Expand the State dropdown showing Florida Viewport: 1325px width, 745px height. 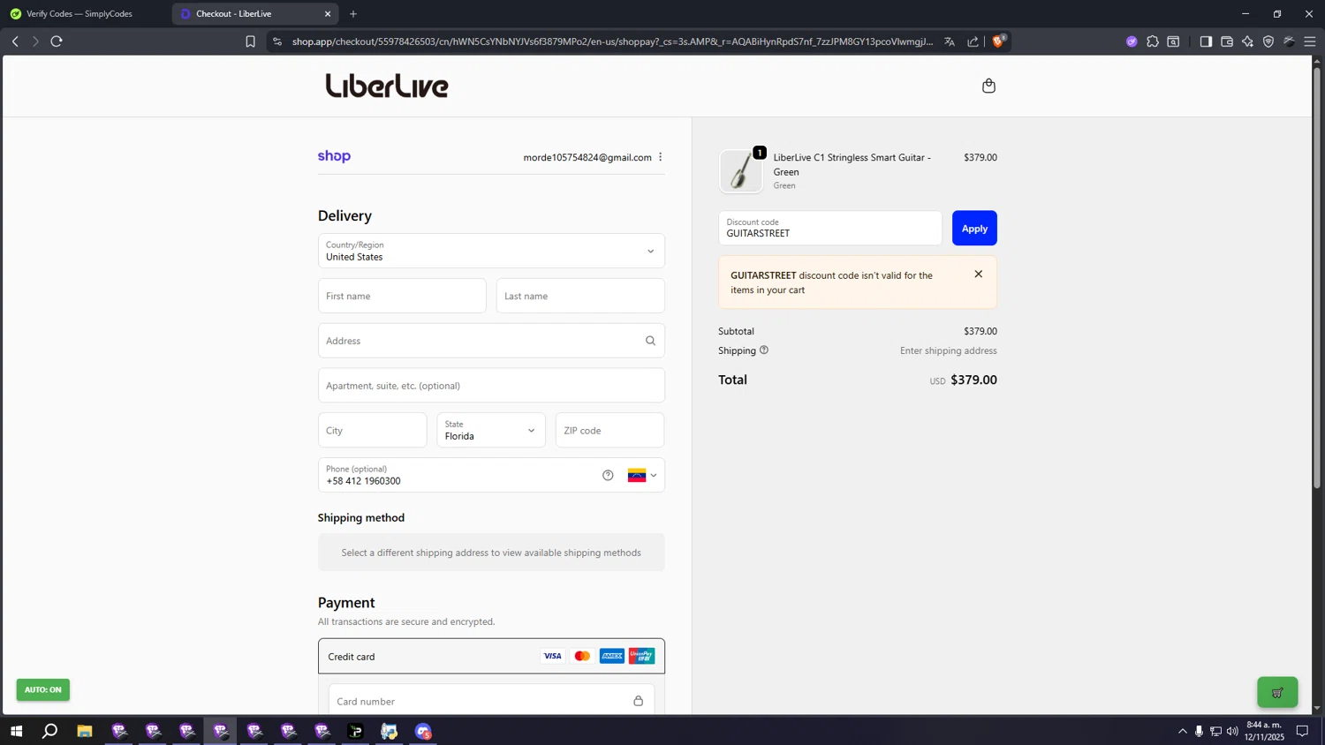click(x=491, y=430)
